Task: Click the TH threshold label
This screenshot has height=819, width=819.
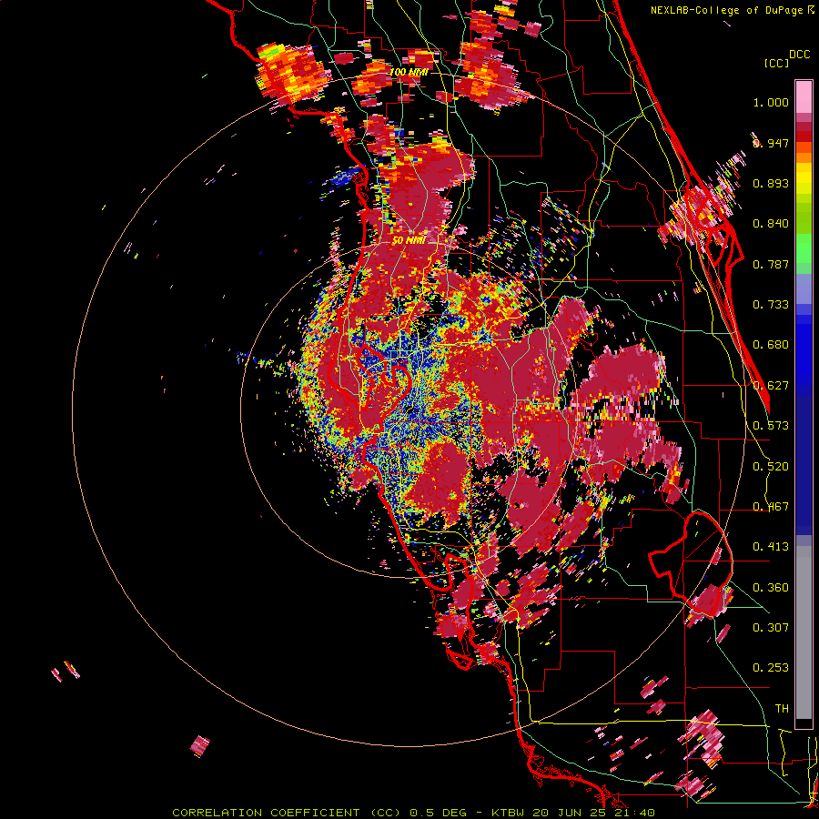Action: tap(782, 709)
